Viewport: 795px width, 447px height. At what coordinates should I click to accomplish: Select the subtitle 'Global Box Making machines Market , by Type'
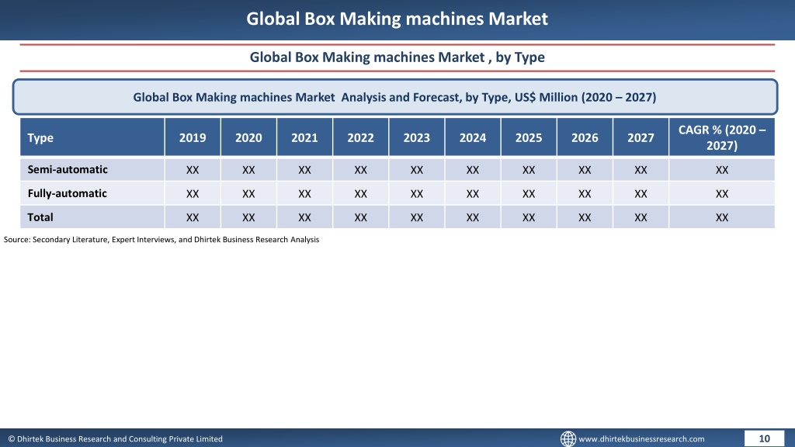[397, 57]
